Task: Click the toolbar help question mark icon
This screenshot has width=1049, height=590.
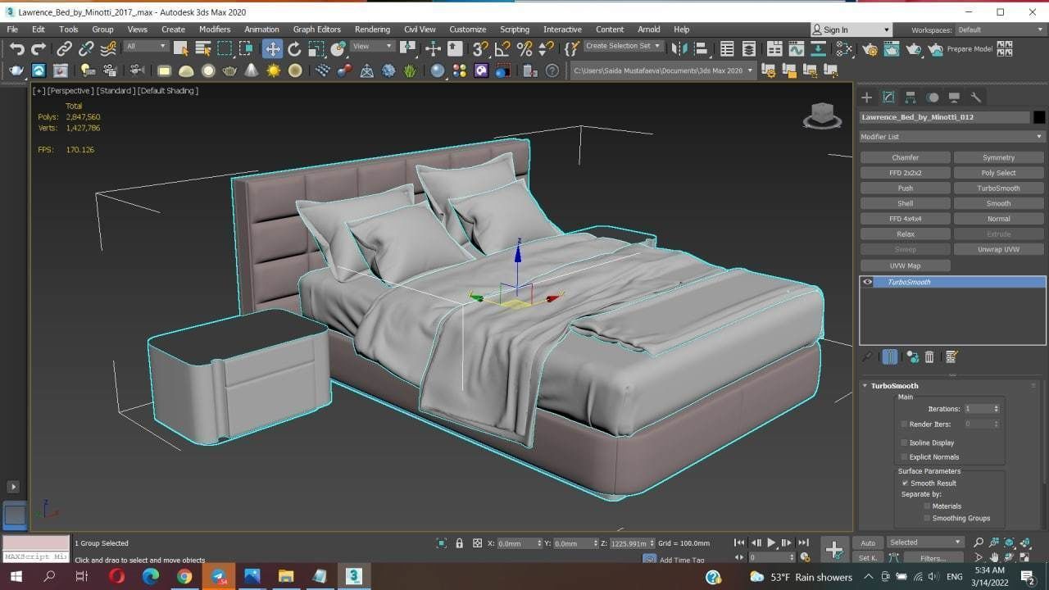Action: coord(552,70)
